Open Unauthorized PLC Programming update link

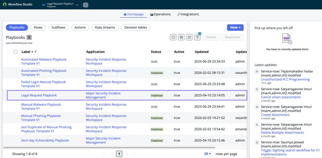click(x=285, y=80)
